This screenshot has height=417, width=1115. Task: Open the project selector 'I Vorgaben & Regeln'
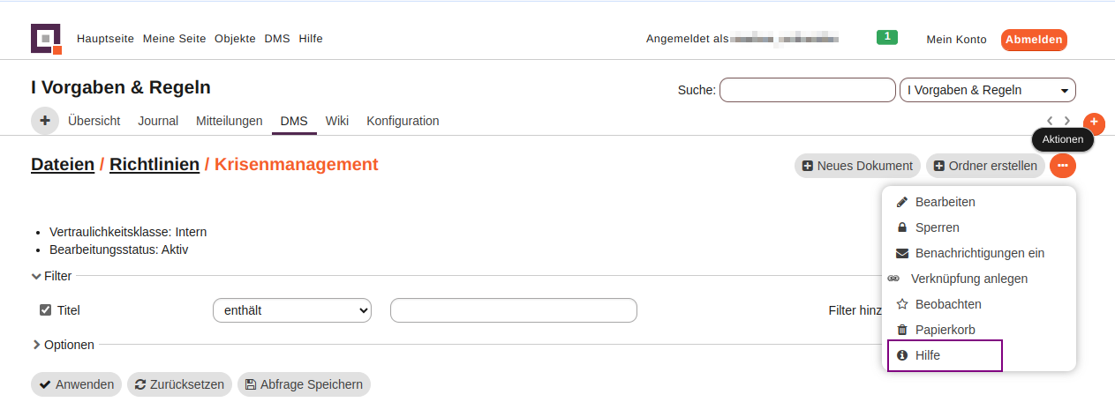click(x=987, y=90)
